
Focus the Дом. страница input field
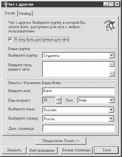[x=79, y=128]
